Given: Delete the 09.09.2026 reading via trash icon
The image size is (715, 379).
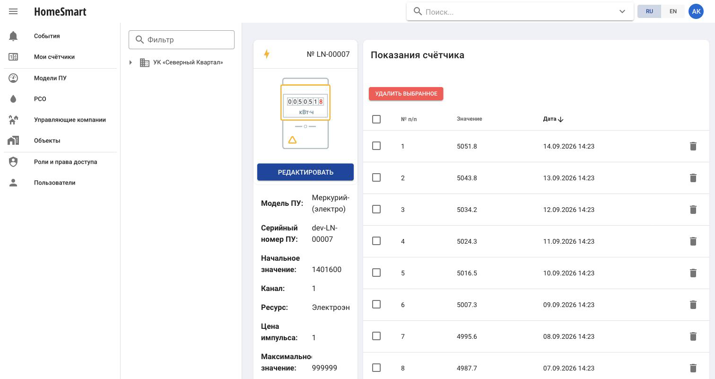Looking at the screenshot, I should 693,305.
